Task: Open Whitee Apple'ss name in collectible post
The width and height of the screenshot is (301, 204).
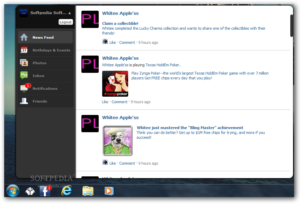Action: tap(120, 13)
